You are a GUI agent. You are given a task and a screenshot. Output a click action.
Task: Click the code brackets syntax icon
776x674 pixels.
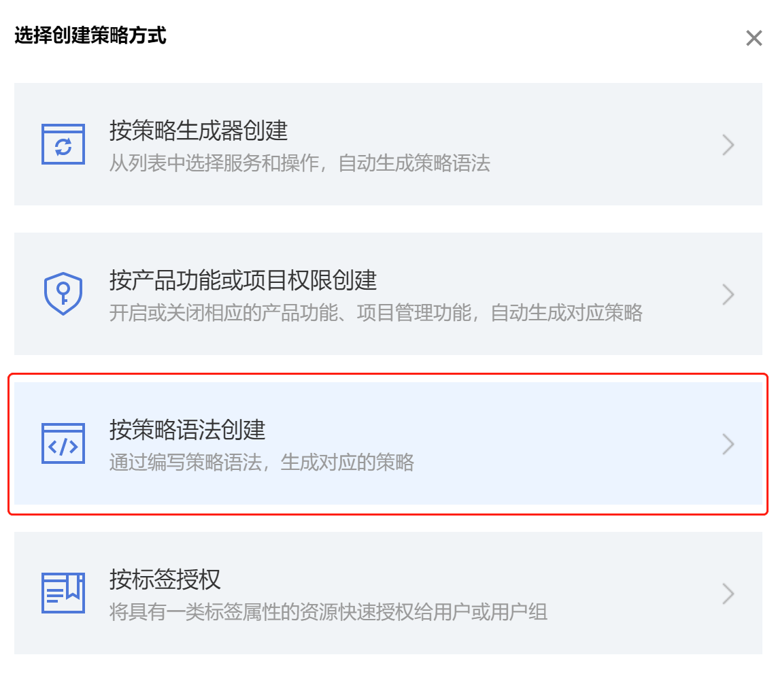click(63, 443)
